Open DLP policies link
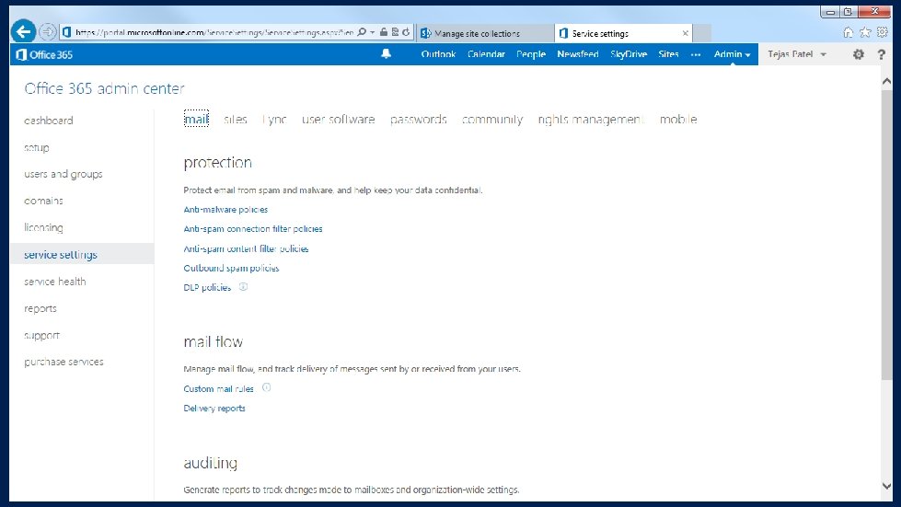The height and width of the screenshot is (507, 901). (207, 287)
